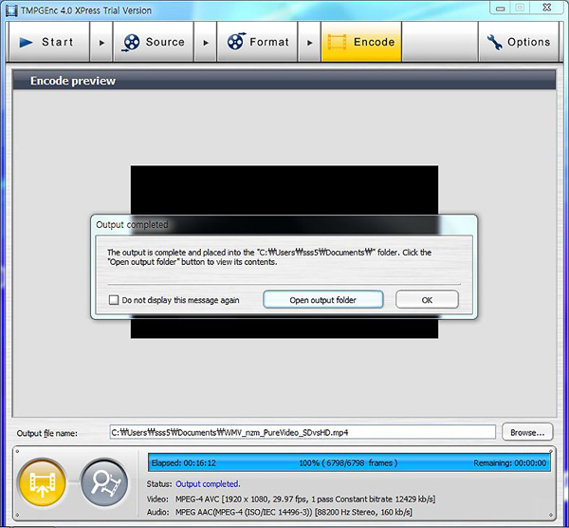Minimize the TMPGEnc window
This screenshot has height=528, width=569.
[501, 8]
